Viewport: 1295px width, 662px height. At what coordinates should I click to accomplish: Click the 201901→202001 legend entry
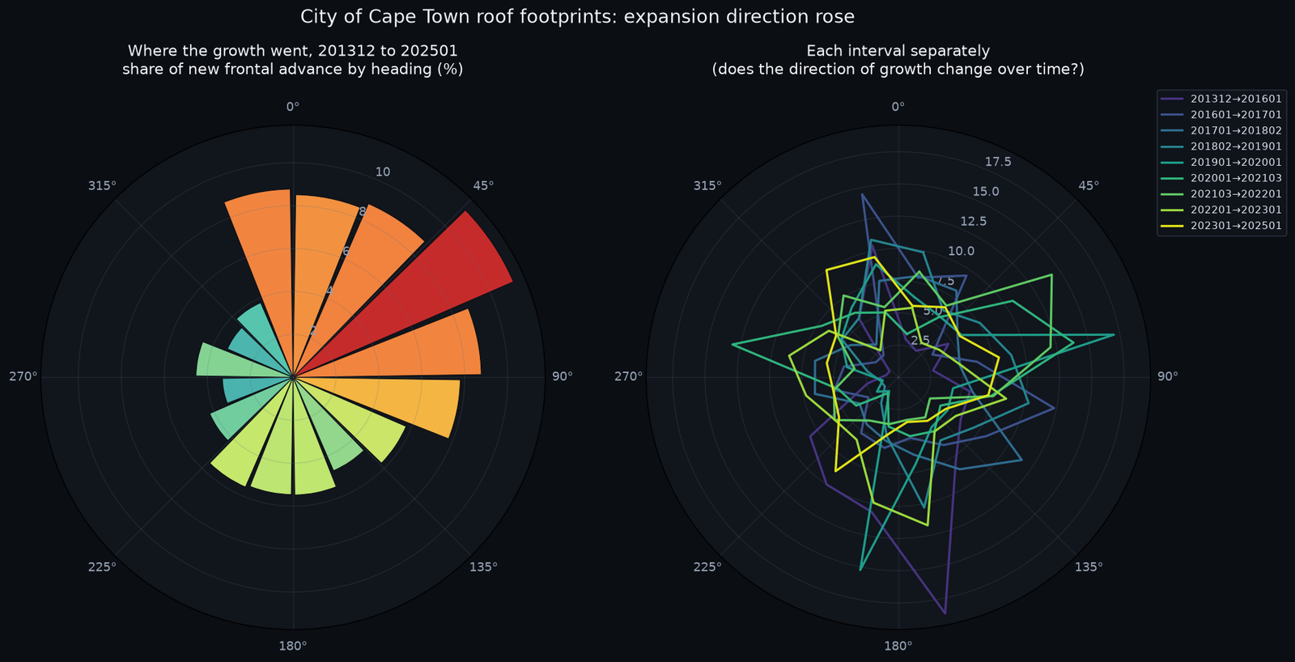coord(1222,162)
